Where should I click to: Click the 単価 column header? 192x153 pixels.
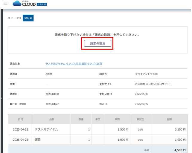pos(117,119)
